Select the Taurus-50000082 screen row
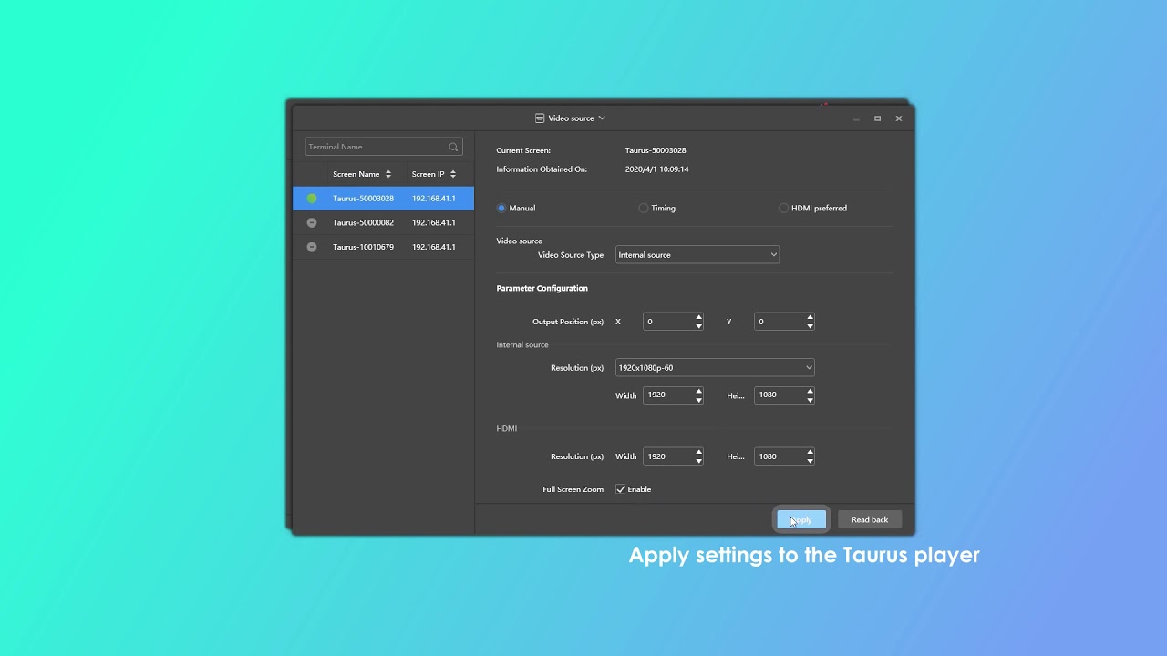The image size is (1167, 656). [x=384, y=222]
